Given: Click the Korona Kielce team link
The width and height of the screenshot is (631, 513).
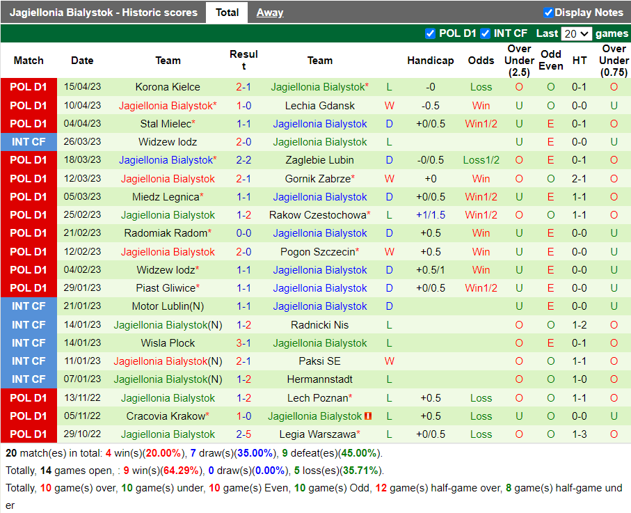Looking at the screenshot, I should (167, 87).
